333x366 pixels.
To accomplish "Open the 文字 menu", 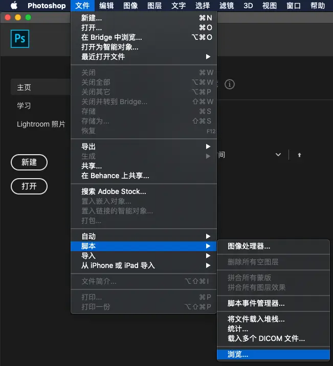I will click(x=179, y=6).
